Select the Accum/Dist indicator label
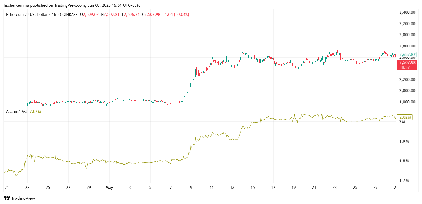The image size is (422, 204). (x=17, y=111)
